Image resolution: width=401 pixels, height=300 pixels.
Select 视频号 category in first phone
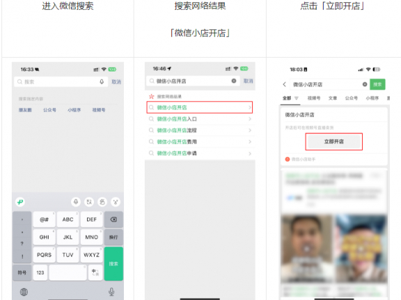tap(98, 110)
